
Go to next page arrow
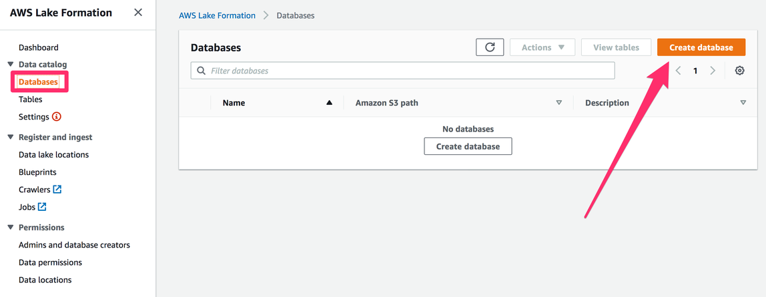coord(713,71)
